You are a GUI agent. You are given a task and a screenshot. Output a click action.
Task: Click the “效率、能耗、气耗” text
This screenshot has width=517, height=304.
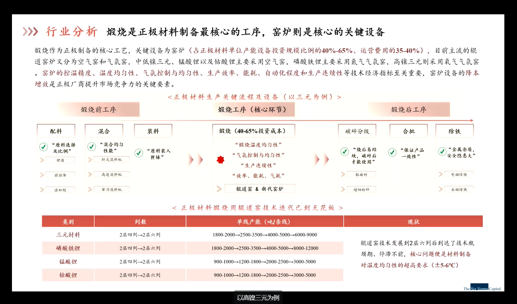point(258,175)
